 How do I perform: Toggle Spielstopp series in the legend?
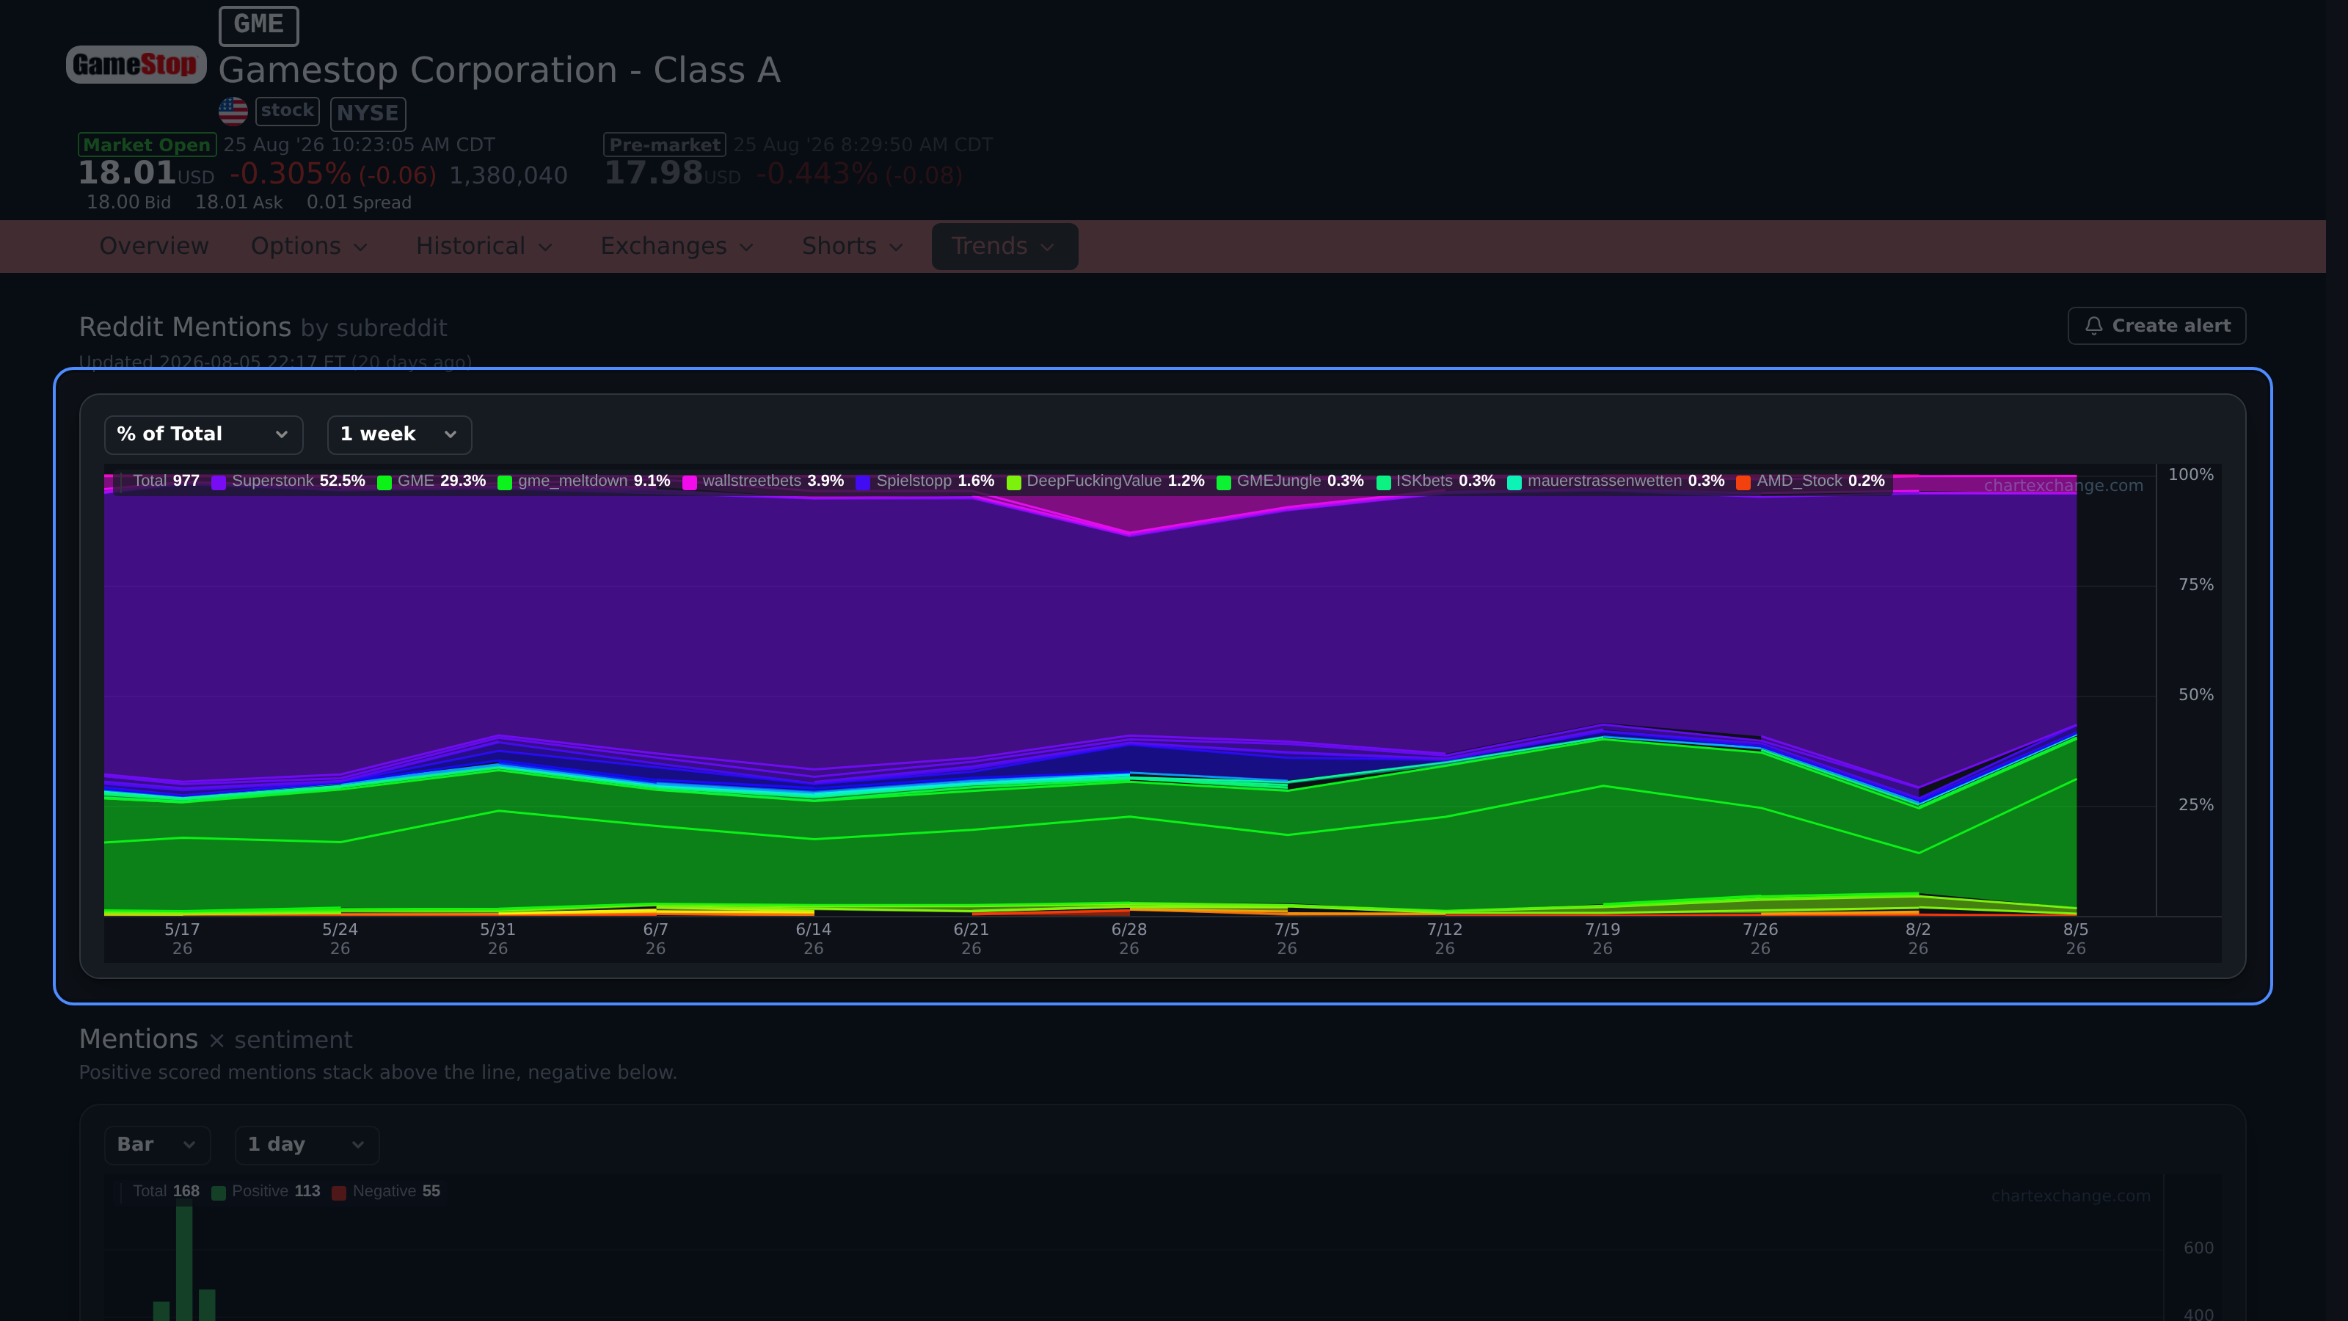point(925,481)
